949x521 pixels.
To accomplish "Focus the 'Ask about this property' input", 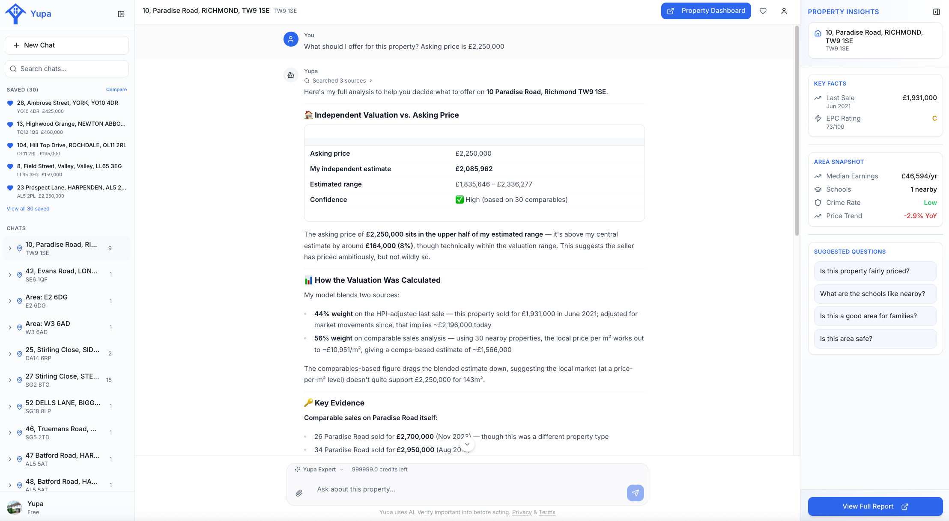I will (x=467, y=489).
